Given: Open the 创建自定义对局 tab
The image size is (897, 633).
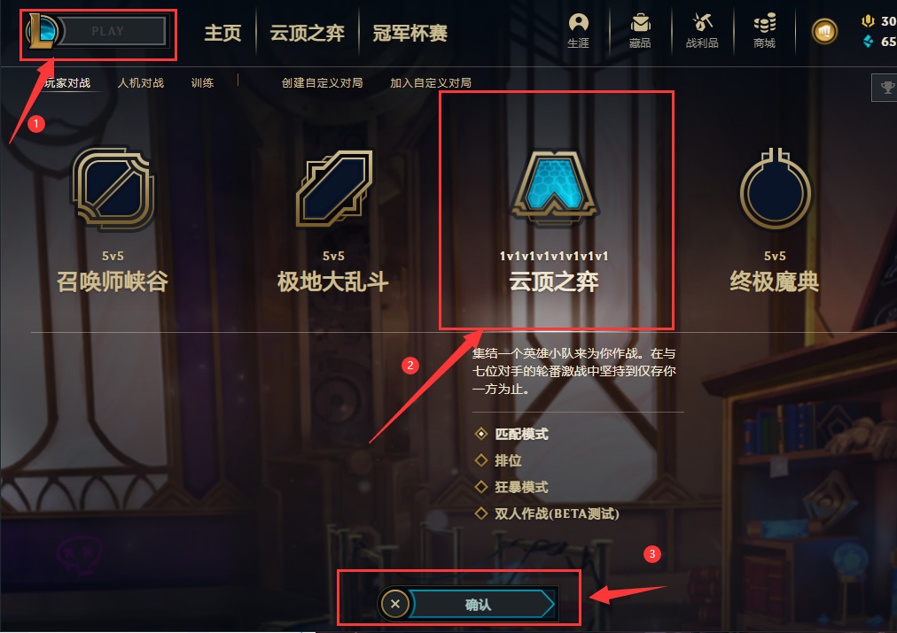Looking at the screenshot, I should coord(322,83).
